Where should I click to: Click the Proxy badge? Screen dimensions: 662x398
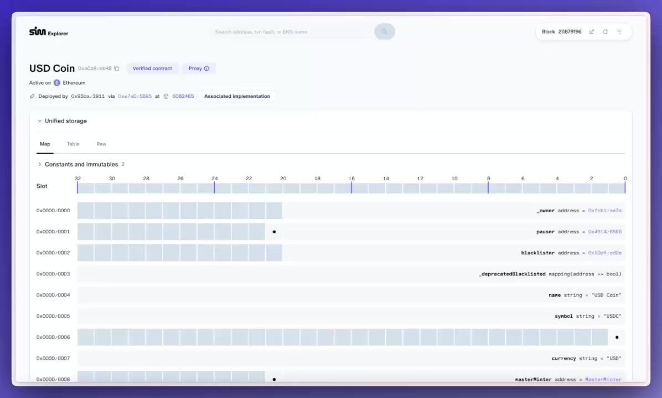[199, 69]
